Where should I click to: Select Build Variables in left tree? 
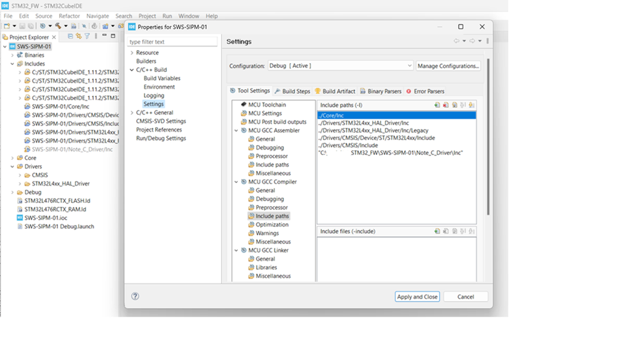tap(162, 78)
